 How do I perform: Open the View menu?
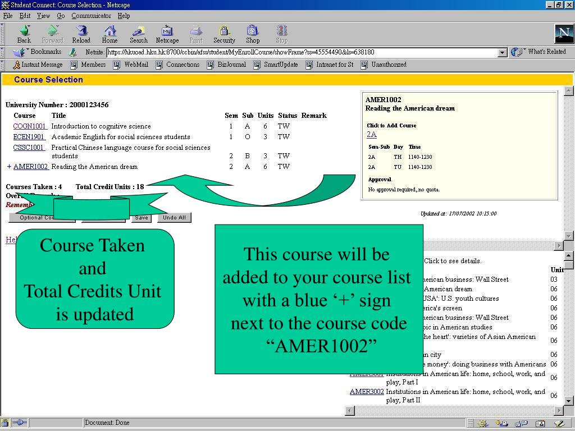(x=43, y=16)
